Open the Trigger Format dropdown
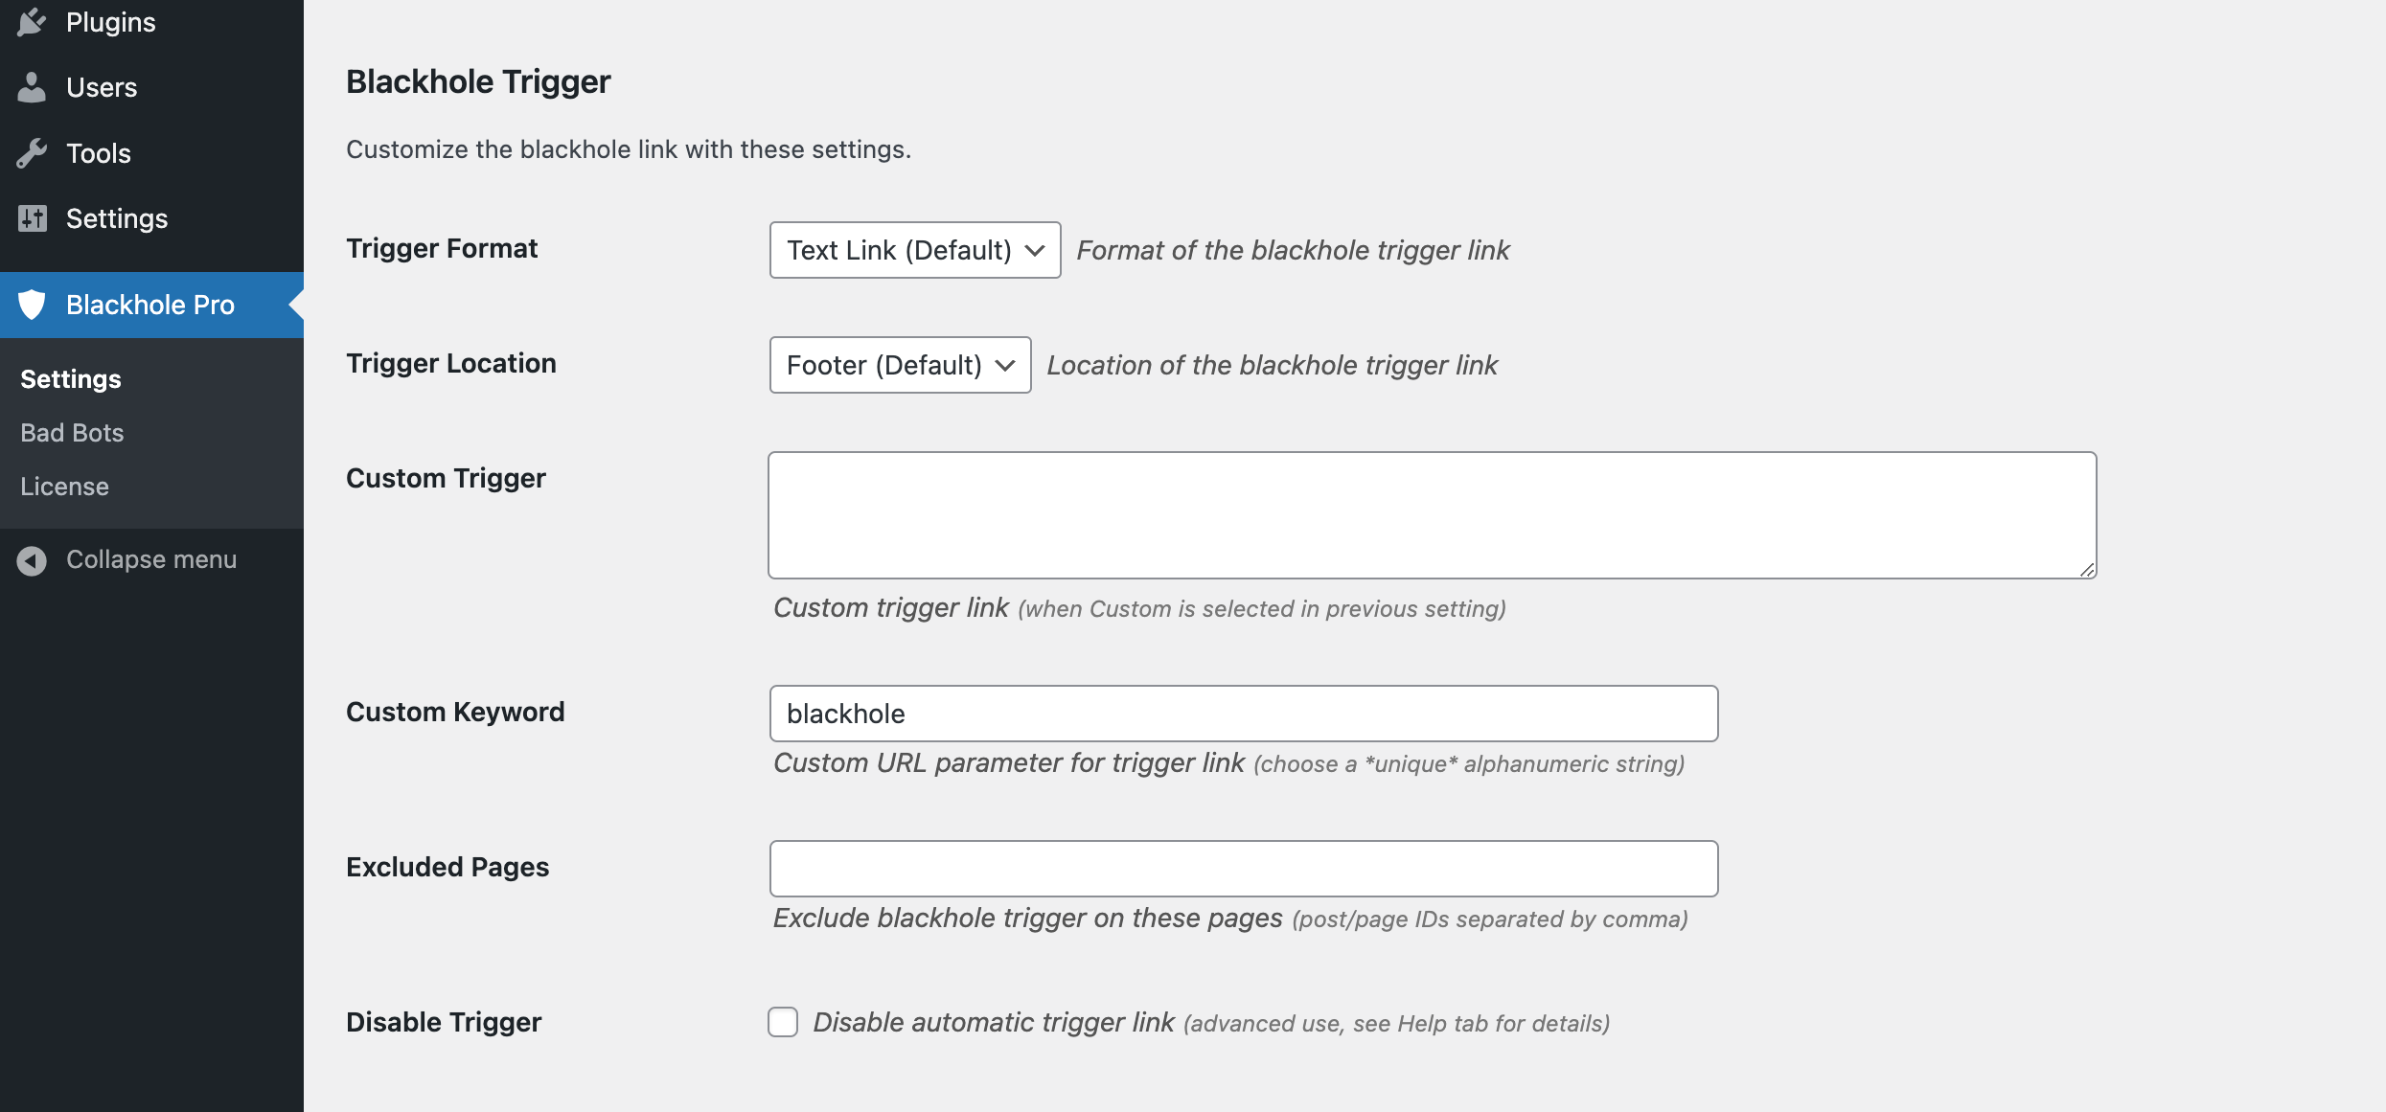 915,250
